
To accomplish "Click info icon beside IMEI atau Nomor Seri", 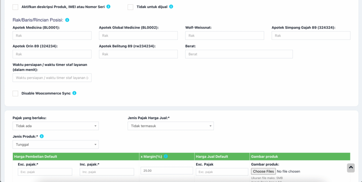I will click(x=109, y=7).
